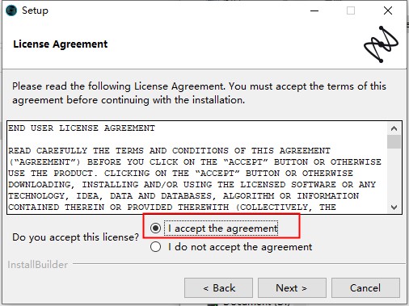Viewport: 409px width, 306px height.
Task: Click "I do not accept the agreement" text
Action: tap(240, 247)
